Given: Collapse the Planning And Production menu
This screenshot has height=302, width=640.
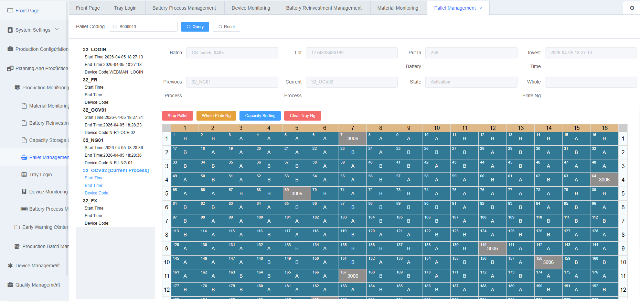Looking at the screenshot, I should click(57, 68).
